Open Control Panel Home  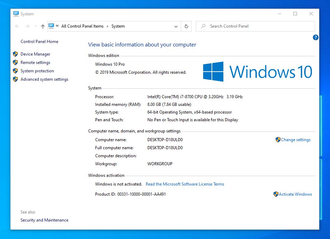click(x=39, y=42)
